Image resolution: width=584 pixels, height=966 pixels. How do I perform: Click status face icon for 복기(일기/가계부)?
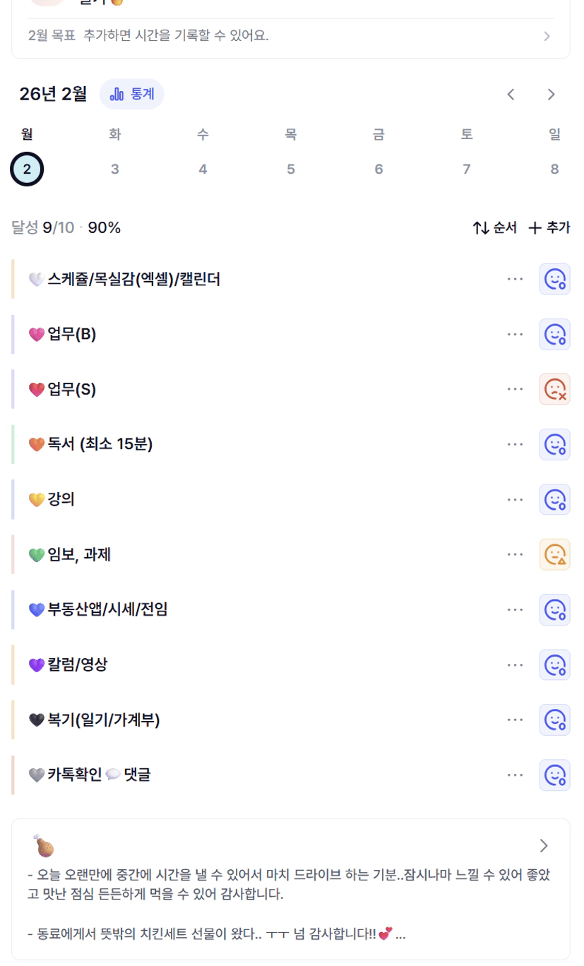point(554,720)
